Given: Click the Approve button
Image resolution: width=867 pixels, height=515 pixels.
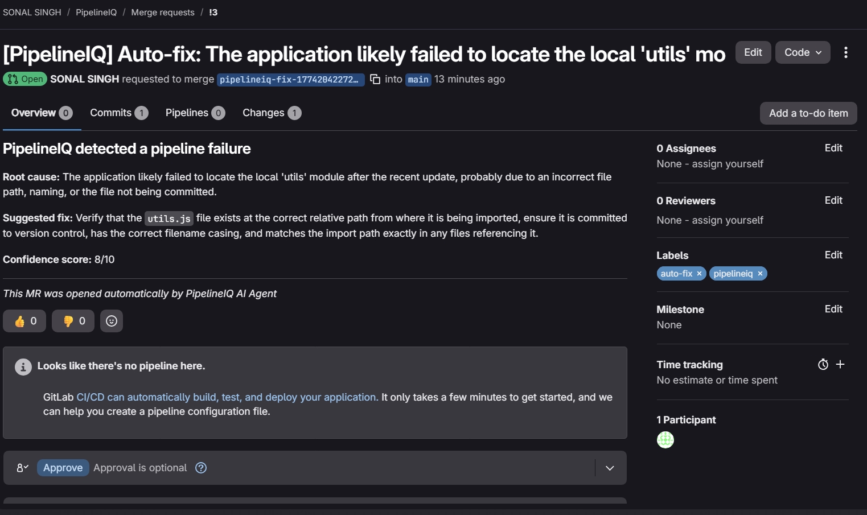Looking at the screenshot, I should click(x=63, y=468).
